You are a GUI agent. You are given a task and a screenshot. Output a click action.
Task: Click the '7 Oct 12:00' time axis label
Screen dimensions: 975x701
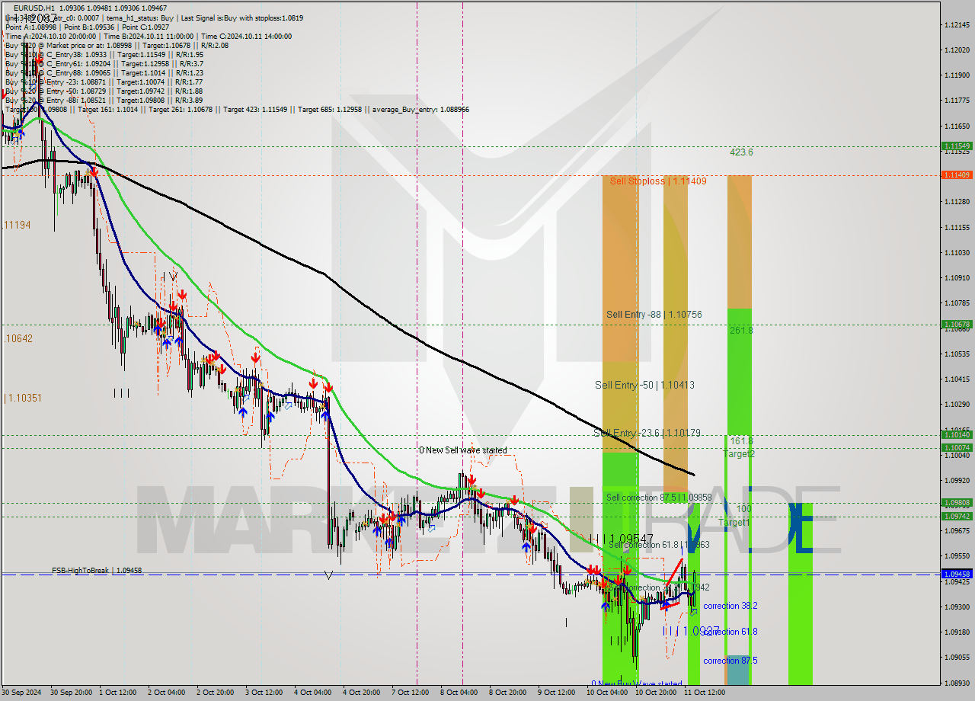[x=411, y=693]
